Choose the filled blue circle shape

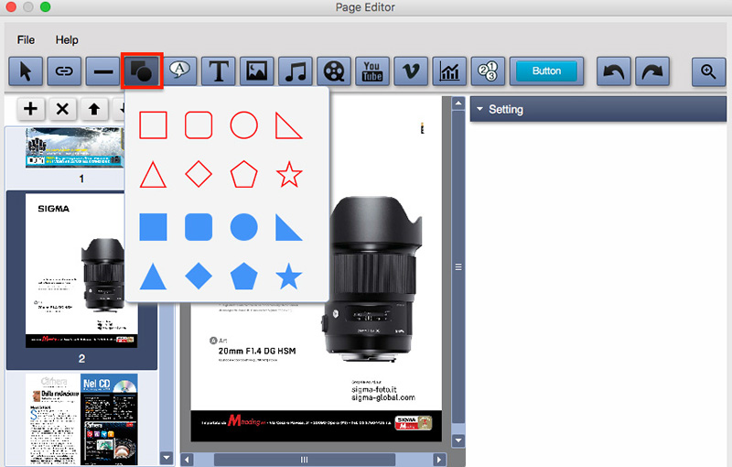point(243,227)
